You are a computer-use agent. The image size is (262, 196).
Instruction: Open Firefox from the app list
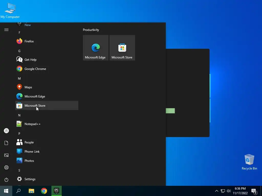click(47, 41)
